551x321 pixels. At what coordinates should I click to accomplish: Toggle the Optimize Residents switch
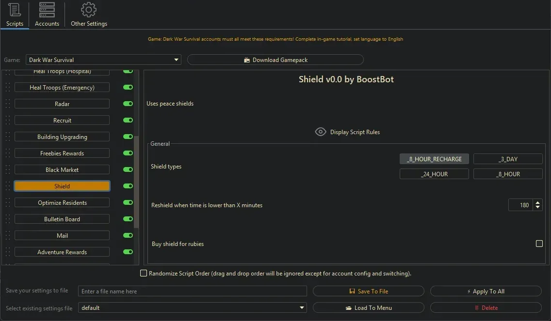pyautogui.click(x=128, y=203)
